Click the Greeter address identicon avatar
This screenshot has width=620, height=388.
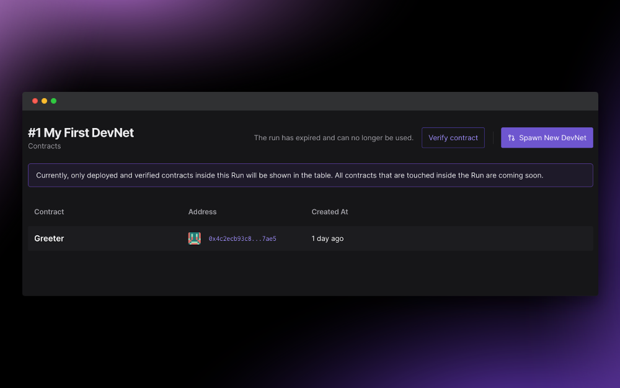[x=194, y=238]
